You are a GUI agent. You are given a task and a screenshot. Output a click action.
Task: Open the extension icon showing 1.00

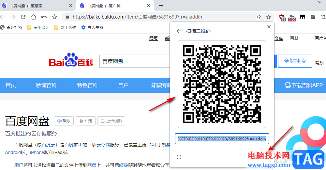pyautogui.click(x=292, y=18)
